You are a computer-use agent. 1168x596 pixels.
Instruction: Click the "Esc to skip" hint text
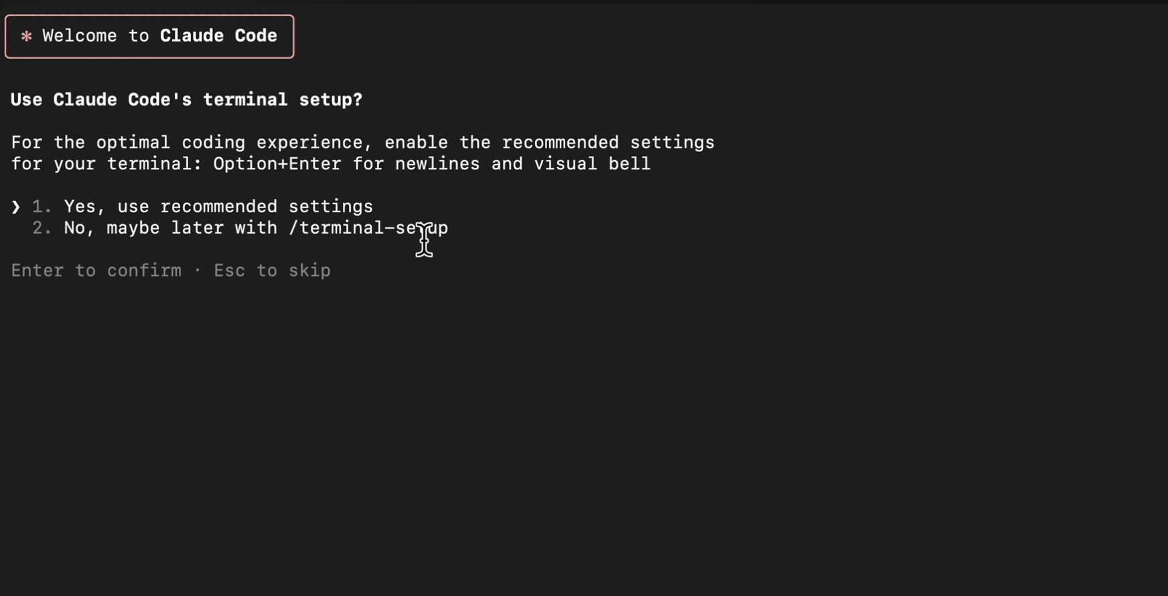[x=273, y=271]
